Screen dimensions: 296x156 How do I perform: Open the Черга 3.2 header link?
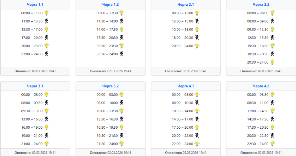(110, 86)
